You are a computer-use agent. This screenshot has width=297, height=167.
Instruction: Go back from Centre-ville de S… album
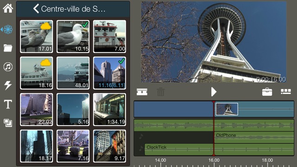click(36, 9)
